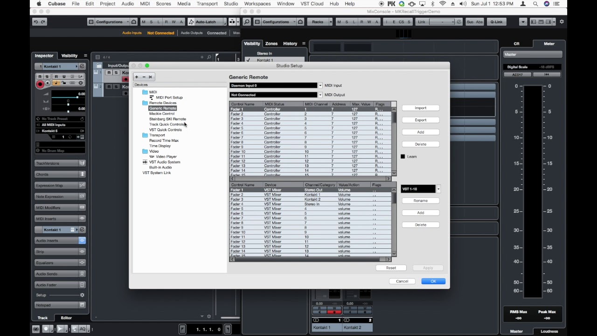Toggle Solo on the first track in track list
597x336 pixels.
pos(116,73)
